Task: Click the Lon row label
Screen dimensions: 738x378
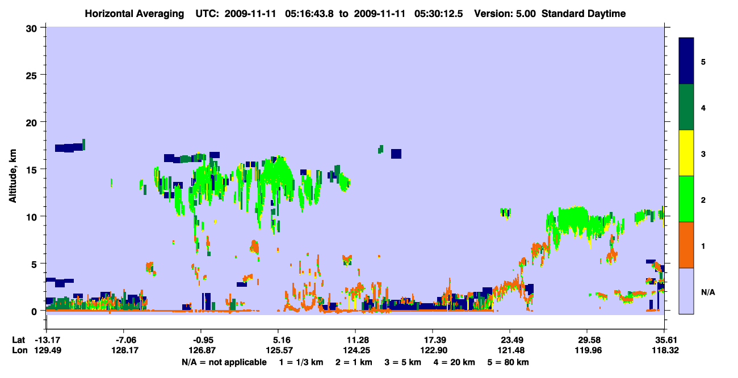Action: pos(18,351)
